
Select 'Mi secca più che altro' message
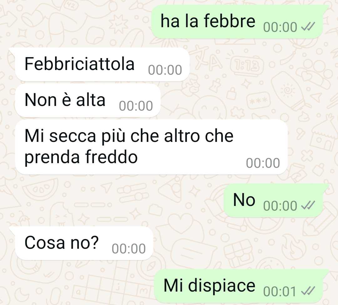tap(151, 147)
